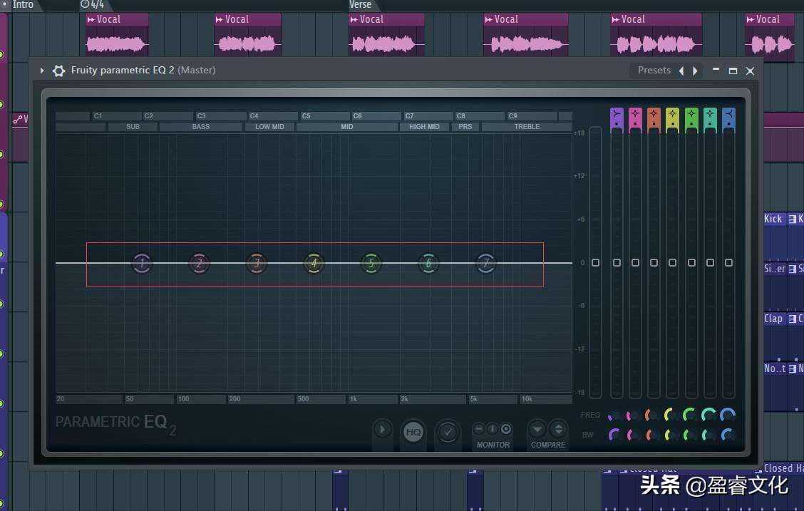
Task: Click blue band 7 filter type icon
Action: coord(728,116)
